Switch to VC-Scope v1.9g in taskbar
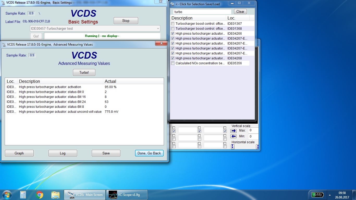356x200 pixels. point(127,195)
